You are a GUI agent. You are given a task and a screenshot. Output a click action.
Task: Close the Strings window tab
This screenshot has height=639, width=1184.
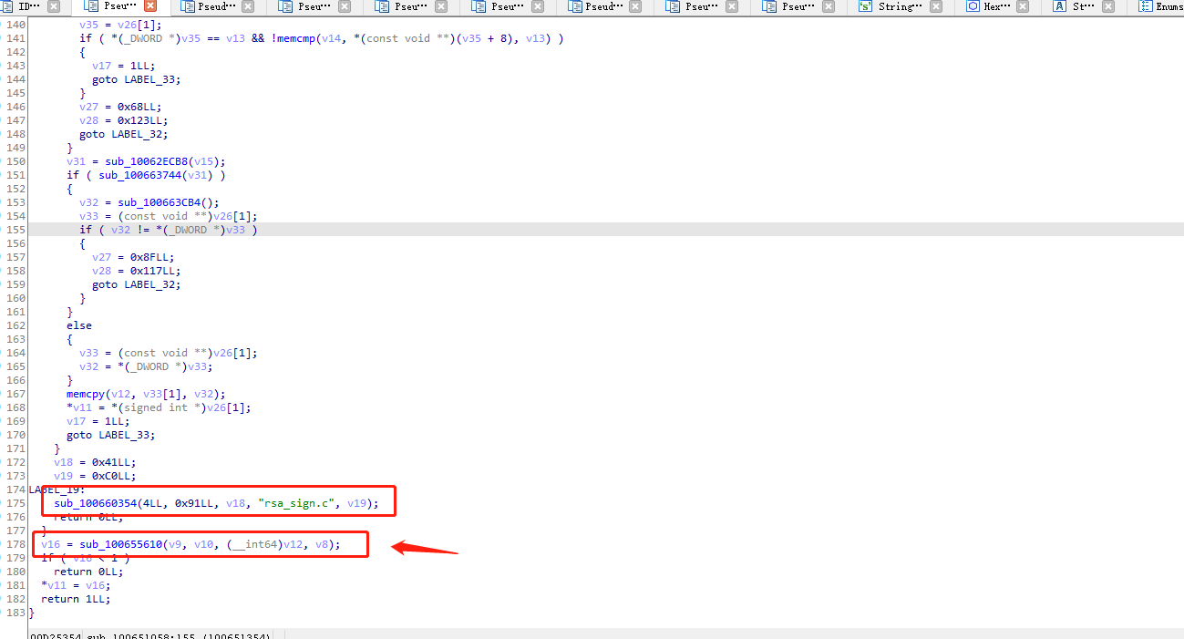[937, 6]
